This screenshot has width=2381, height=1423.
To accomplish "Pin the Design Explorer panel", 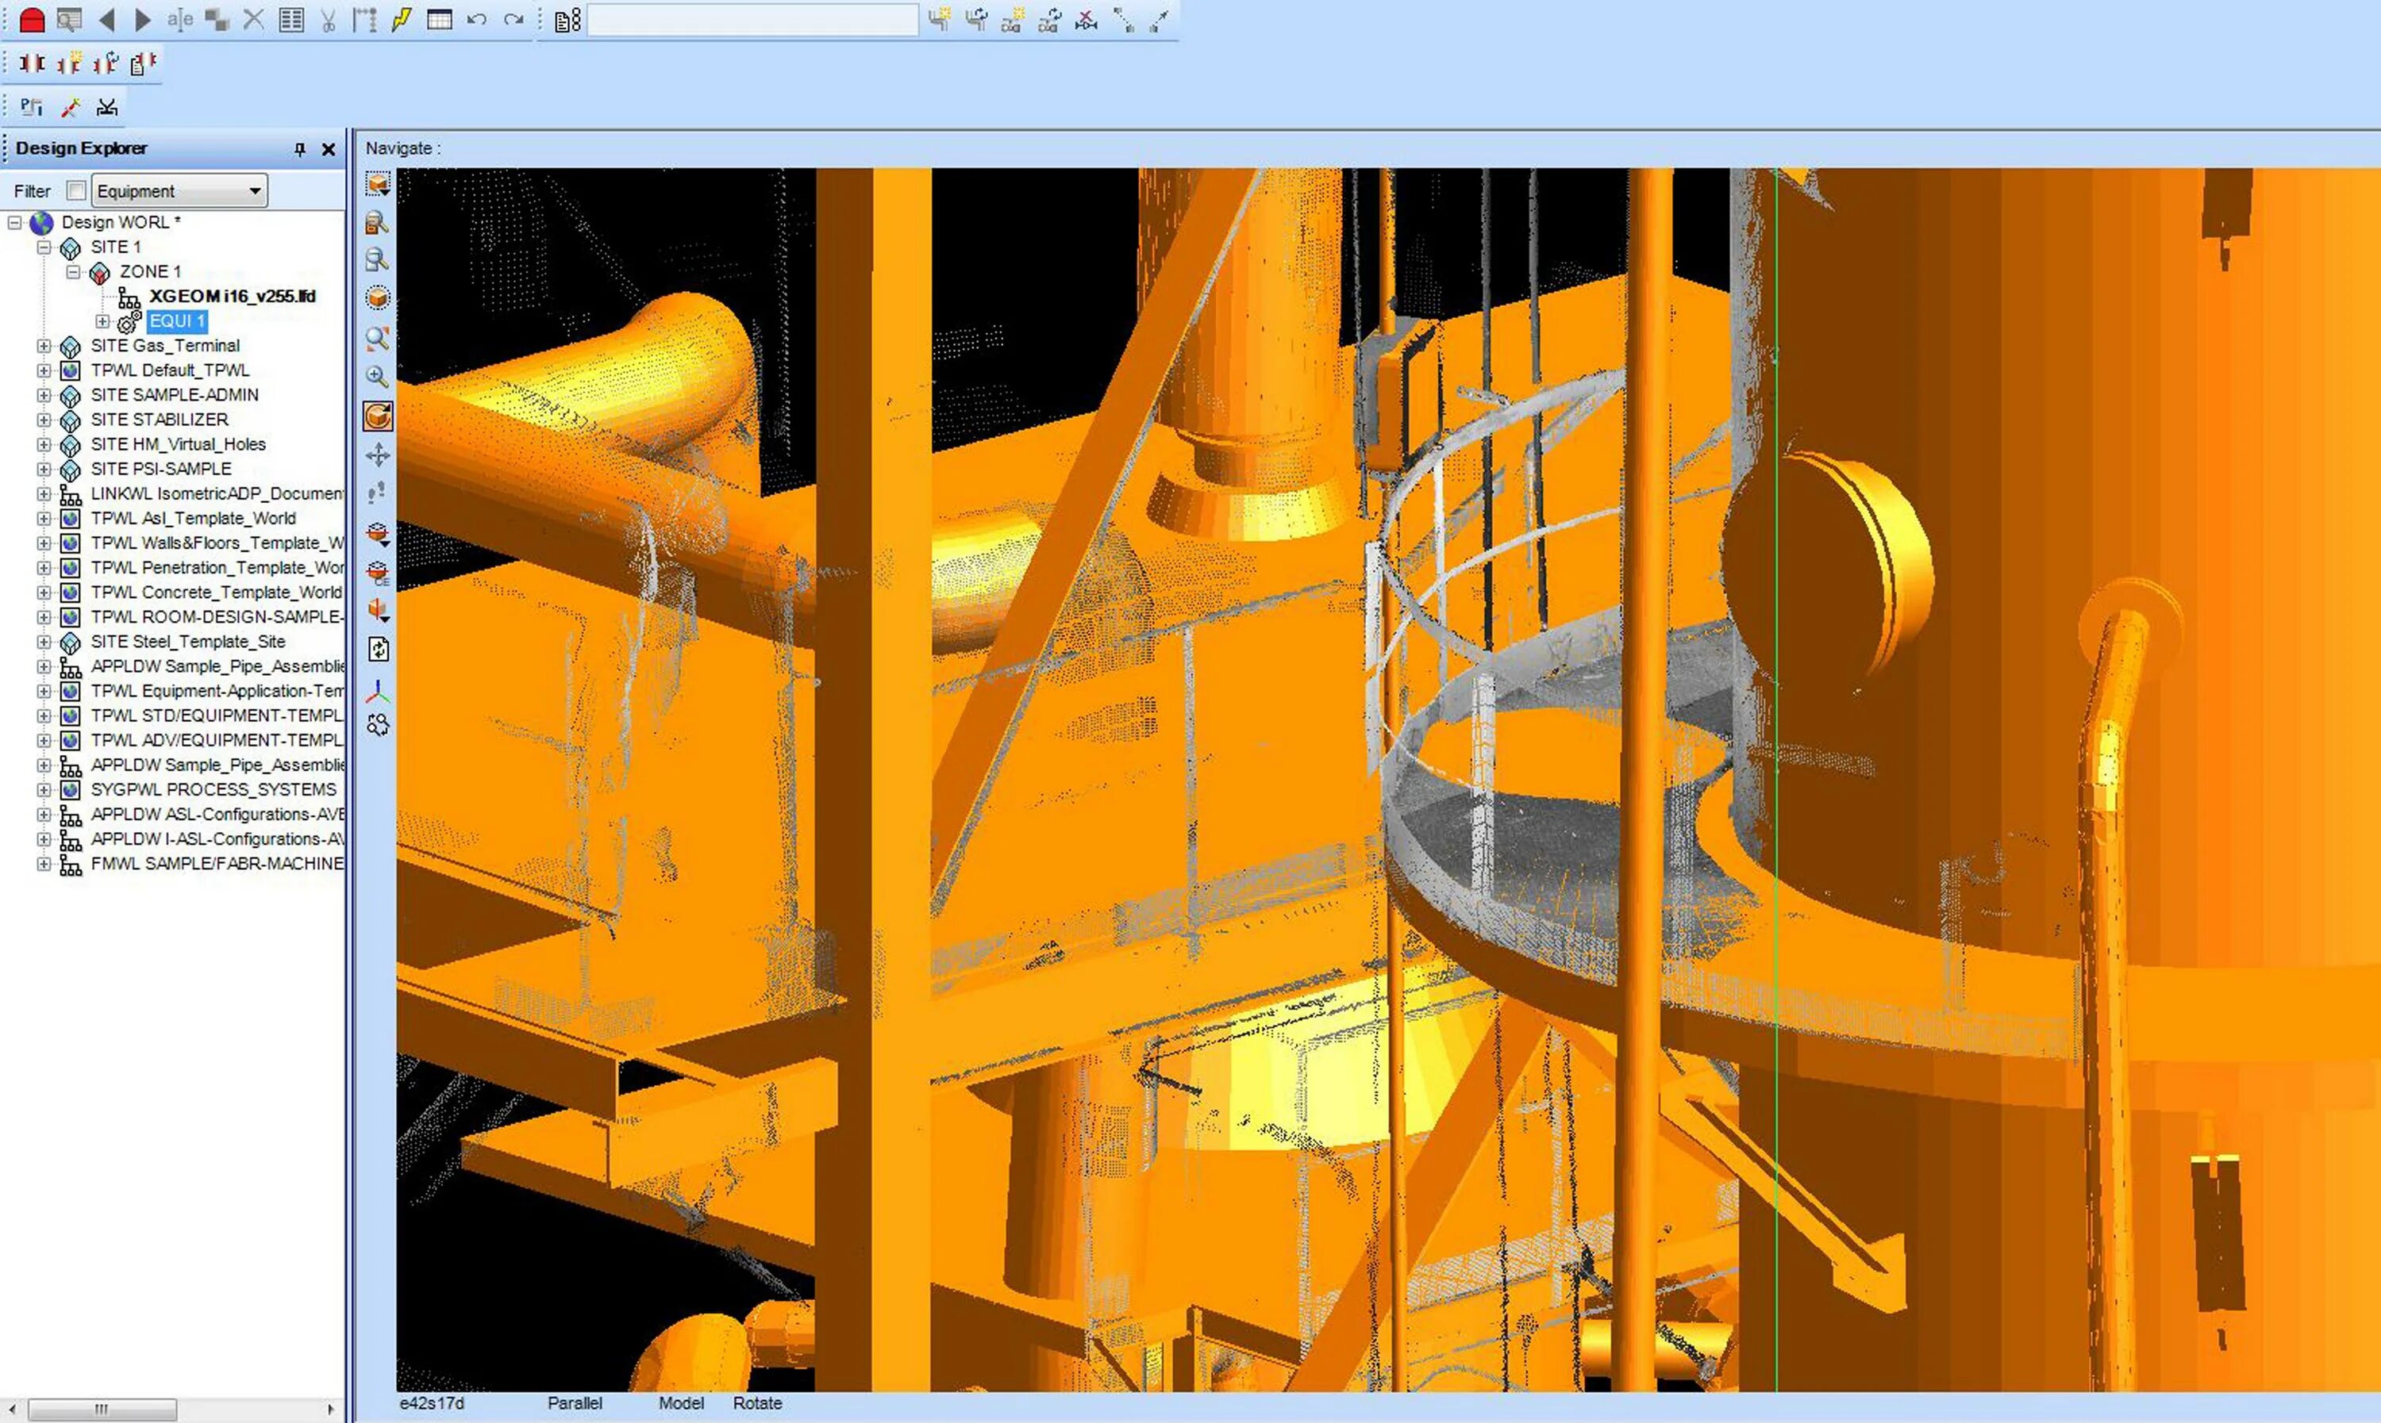I will (x=299, y=148).
